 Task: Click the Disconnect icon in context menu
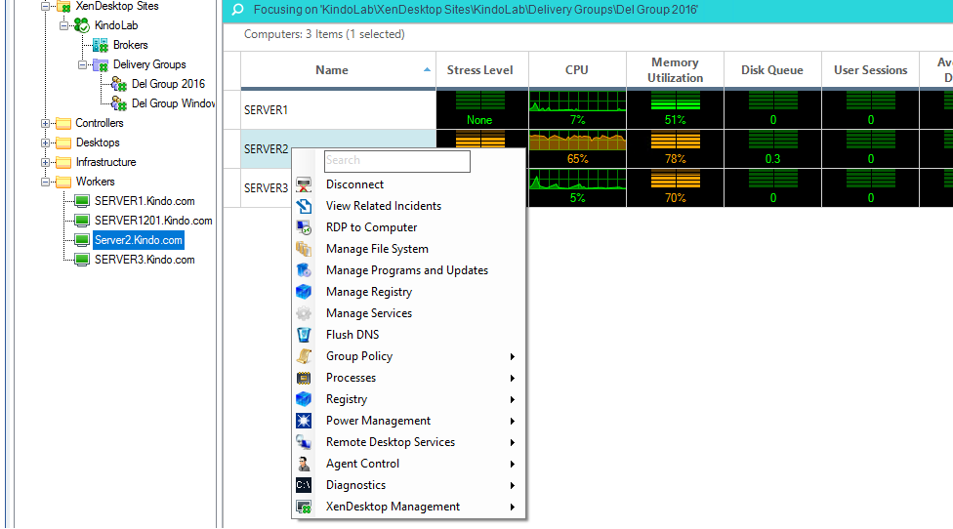[304, 184]
